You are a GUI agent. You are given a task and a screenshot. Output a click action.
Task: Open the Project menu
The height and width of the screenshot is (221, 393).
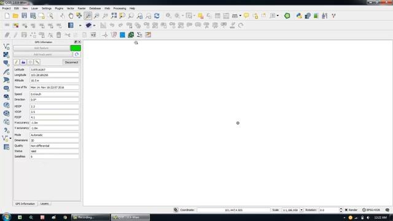[x=7, y=8]
